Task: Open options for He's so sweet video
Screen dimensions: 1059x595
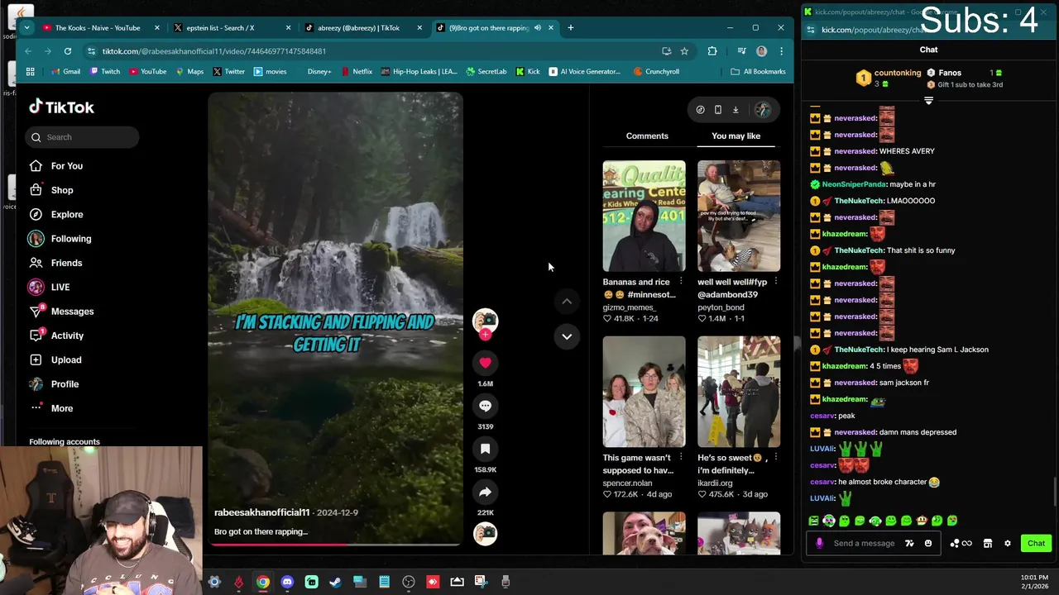Action: click(775, 457)
